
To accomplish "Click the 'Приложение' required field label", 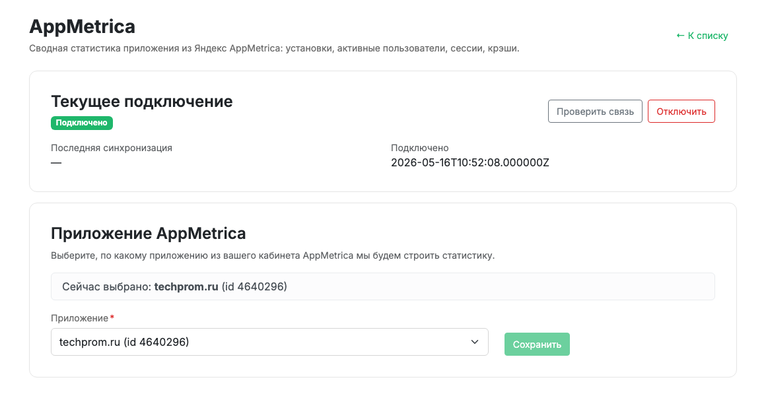I will point(82,318).
